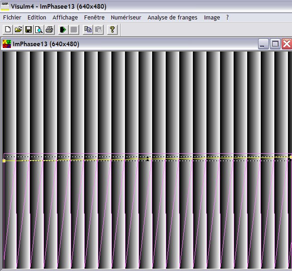Image resolution: width=292 pixels, height=271 pixels.
Task: Click the VisuIm4 application title icon
Action: pos(5,6)
